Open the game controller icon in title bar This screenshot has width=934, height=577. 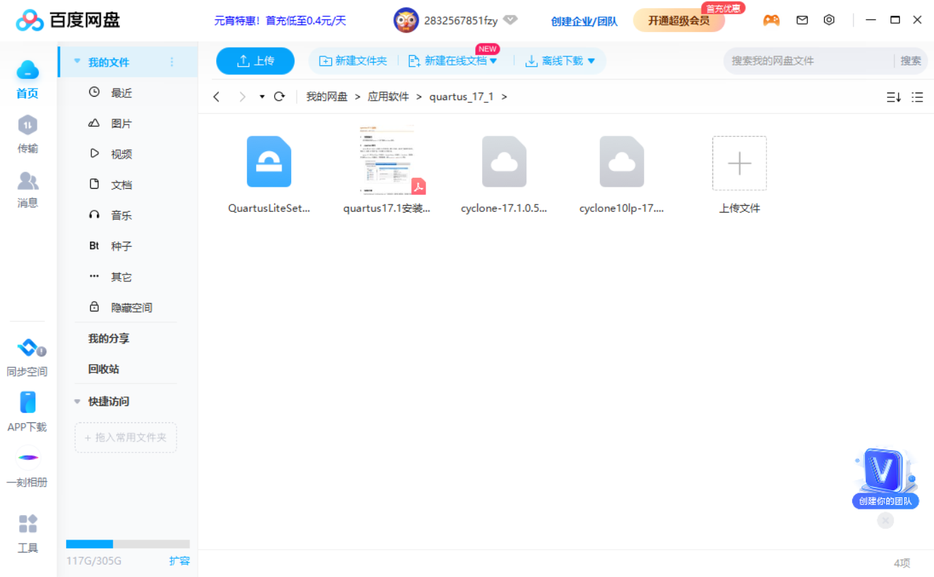(x=771, y=20)
